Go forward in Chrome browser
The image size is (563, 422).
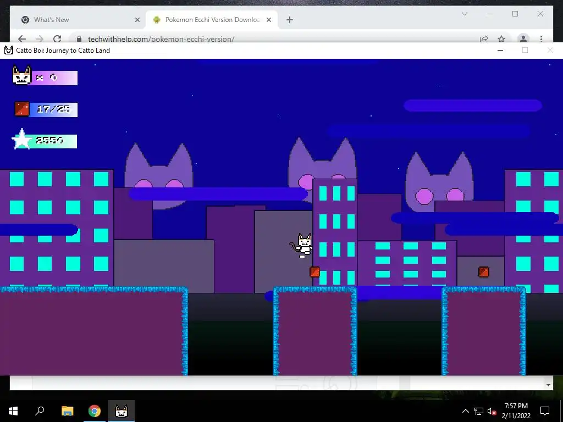pyautogui.click(x=40, y=39)
